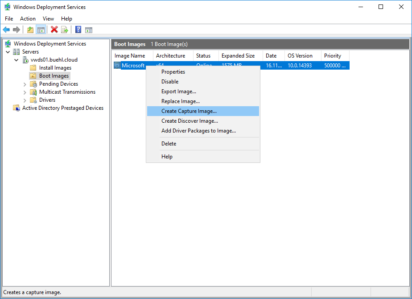Click the Active Directory Prestaged Devices icon
412x299 pixels.
[16, 108]
